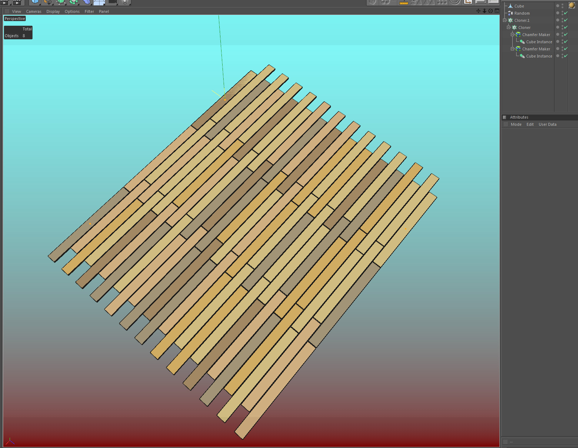
Task: Open the Display viewport menu
Action: tap(53, 11)
